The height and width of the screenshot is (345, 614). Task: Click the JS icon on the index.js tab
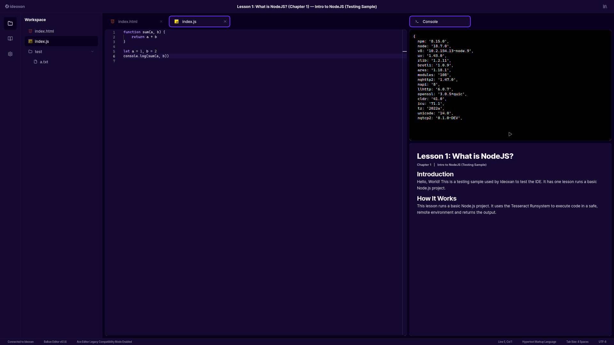tap(177, 21)
